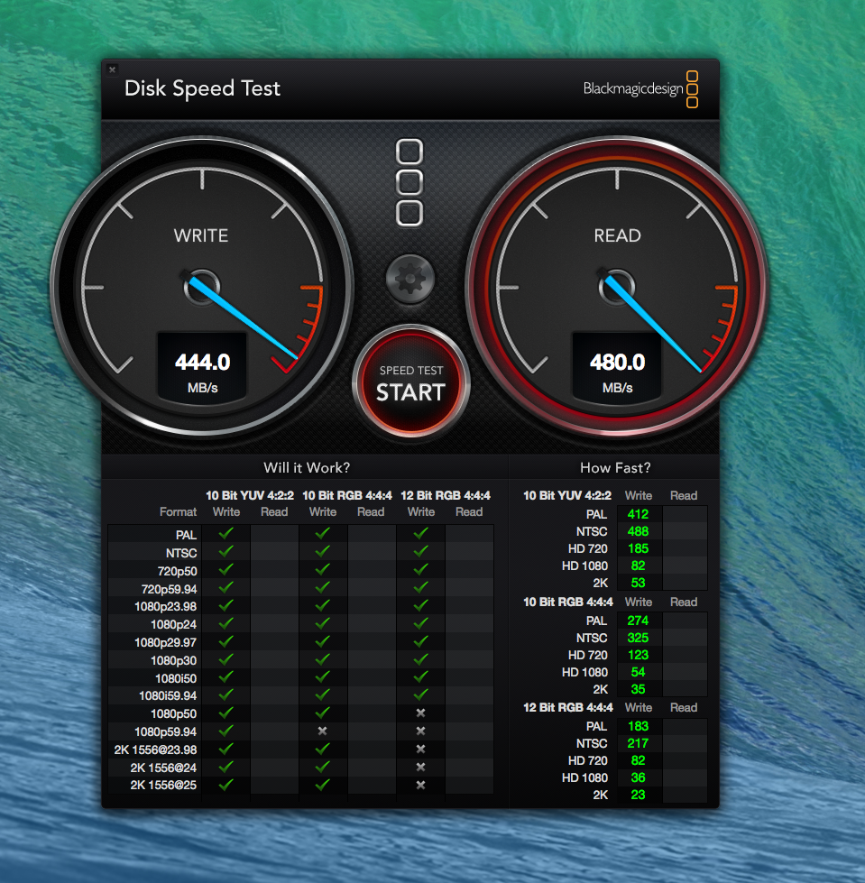This screenshot has width=865, height=883.
Task: Close the Disk Speed Test window
Action: (112, 69)
